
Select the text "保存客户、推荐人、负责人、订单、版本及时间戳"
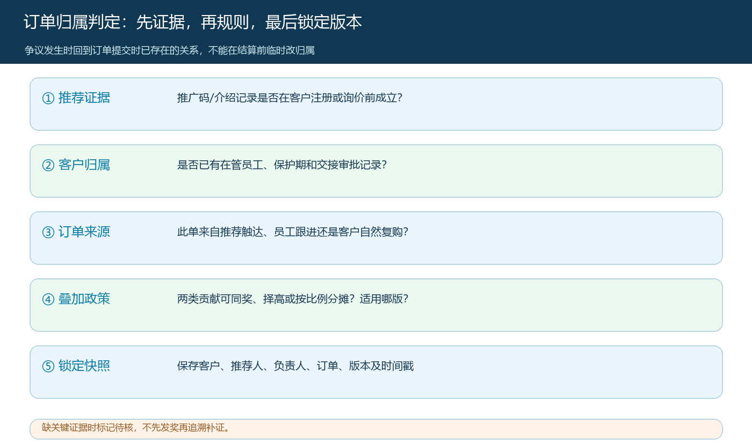295,366
